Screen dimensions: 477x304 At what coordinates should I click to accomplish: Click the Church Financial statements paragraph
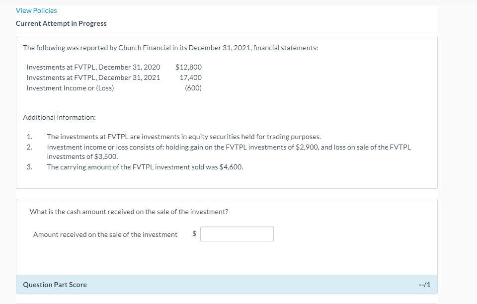(x=170, y=47)
